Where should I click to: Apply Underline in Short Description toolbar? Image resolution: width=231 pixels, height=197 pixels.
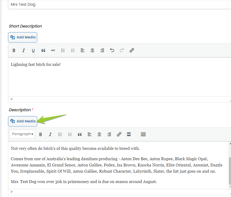(x=33, y=51)
